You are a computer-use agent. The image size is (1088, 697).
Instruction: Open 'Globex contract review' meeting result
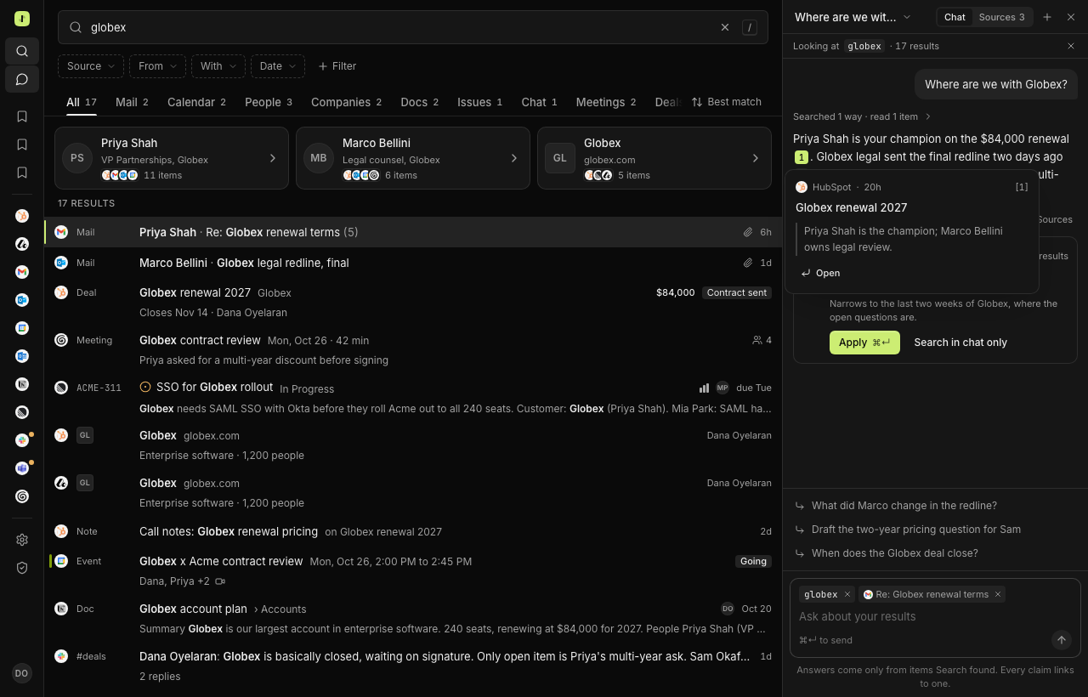[413, 349]
